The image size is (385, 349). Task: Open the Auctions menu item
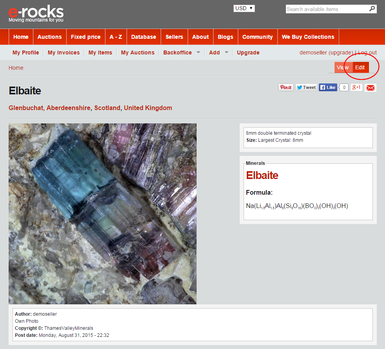point(50,37)
